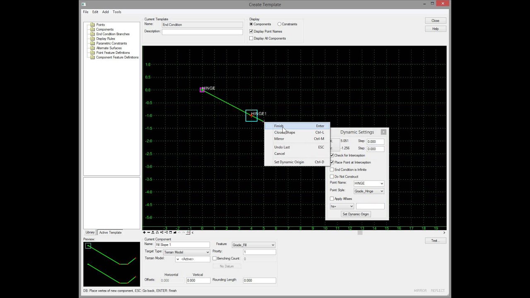Click the rectangle fit-view icon below the canvas
The width and height of the screenshot is (530, 298).
coord(171,233)
